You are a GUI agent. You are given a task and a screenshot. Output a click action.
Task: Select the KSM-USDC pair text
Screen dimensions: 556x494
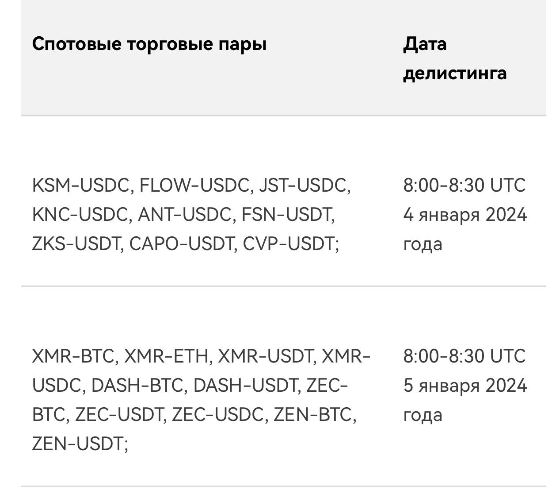pos(80,185)
